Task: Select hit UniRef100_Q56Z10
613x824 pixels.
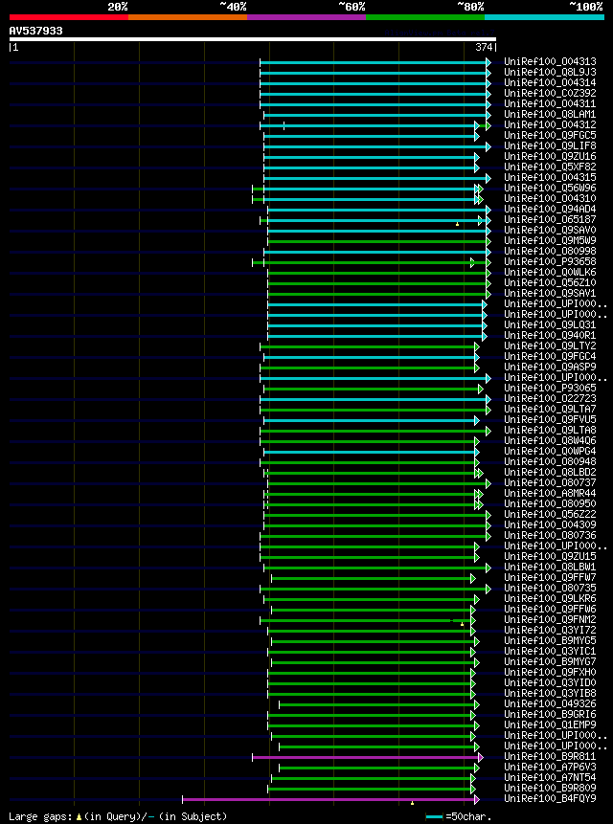Action: click(x=550, y=282)
